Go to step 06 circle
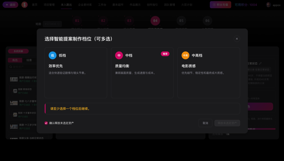Viewport: 284px width, 161px height. (x=207, y=21)
